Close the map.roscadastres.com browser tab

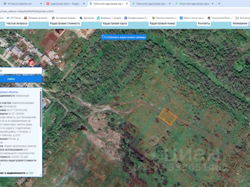click(41, 4)
